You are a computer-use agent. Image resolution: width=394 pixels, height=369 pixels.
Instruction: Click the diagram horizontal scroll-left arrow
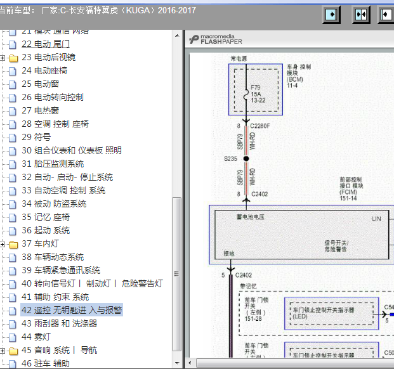click(190, 363)
